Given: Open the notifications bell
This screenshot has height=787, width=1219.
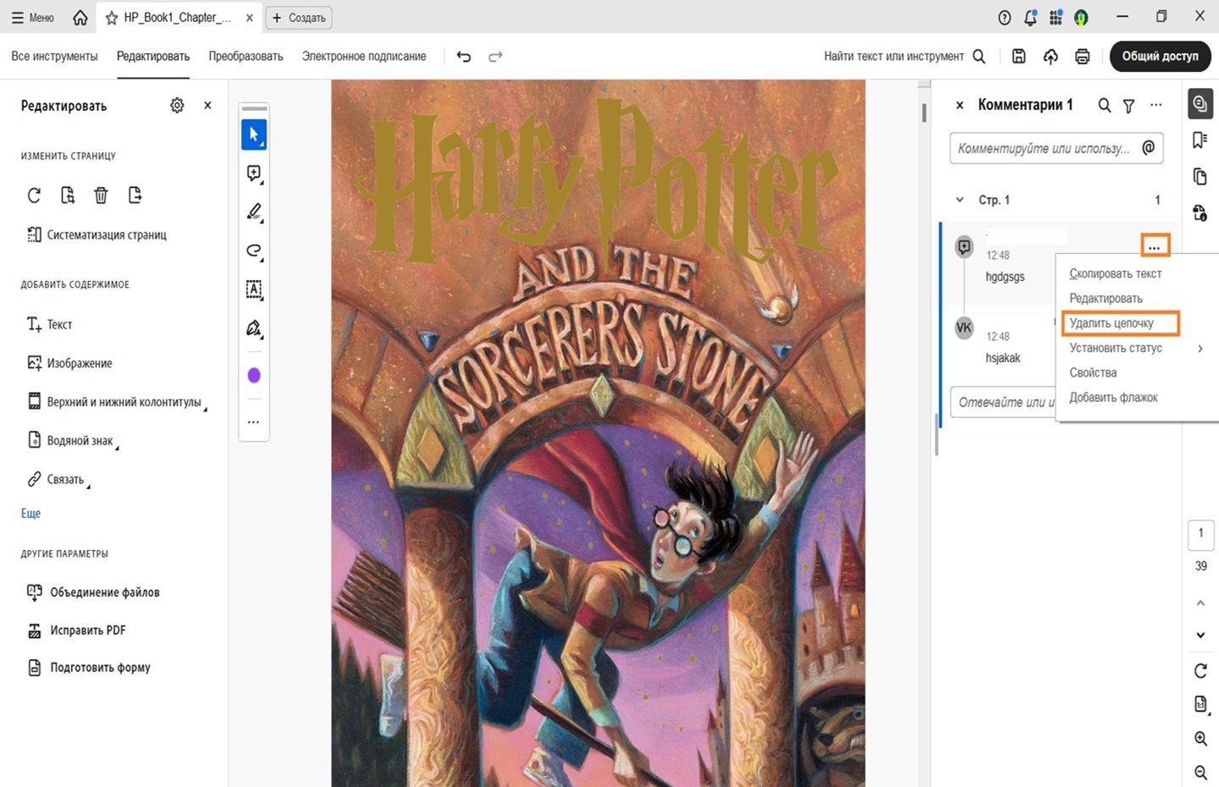Looking at the screenshot, I should (1030, 18).
